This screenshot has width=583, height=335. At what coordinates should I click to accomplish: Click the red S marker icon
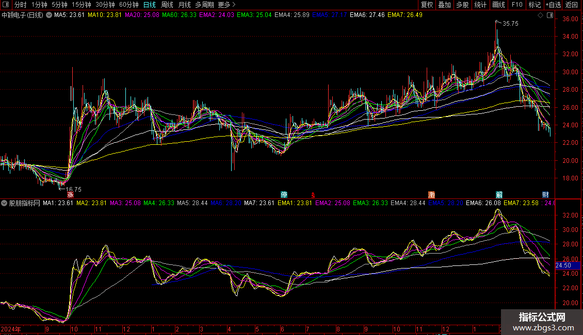(x=313, y=195)
